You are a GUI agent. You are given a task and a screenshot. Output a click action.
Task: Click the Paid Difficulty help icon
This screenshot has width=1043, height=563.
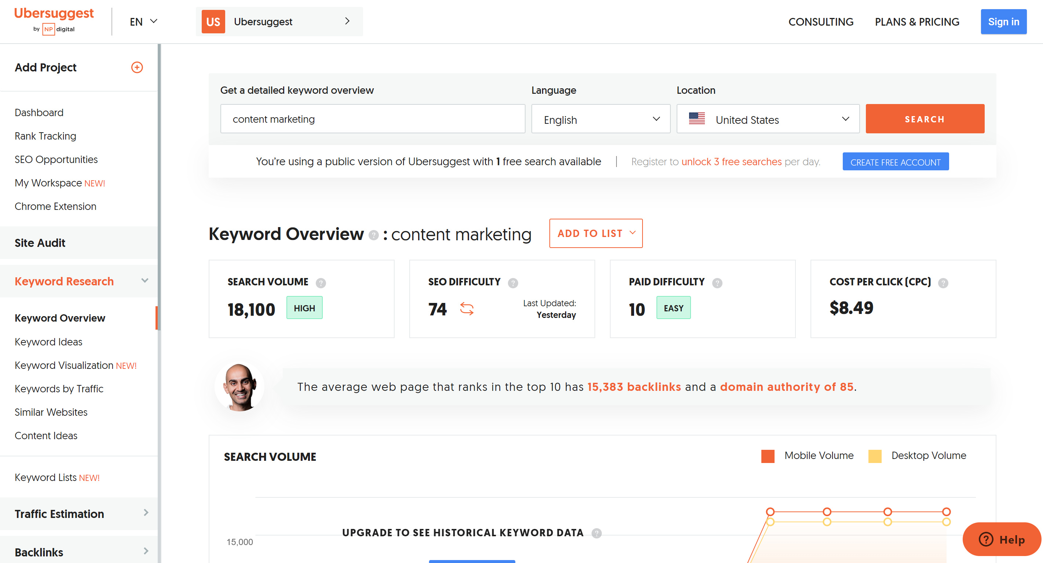(717, 283)
